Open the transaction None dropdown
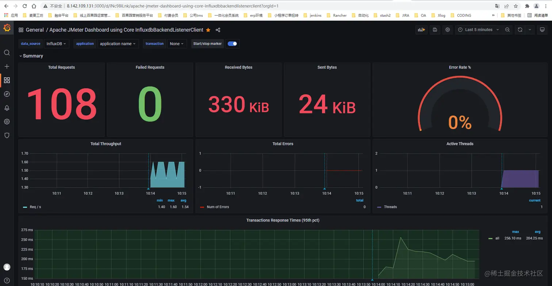Image resolution: width=552 pixels, height=286 pixels. 177,43
